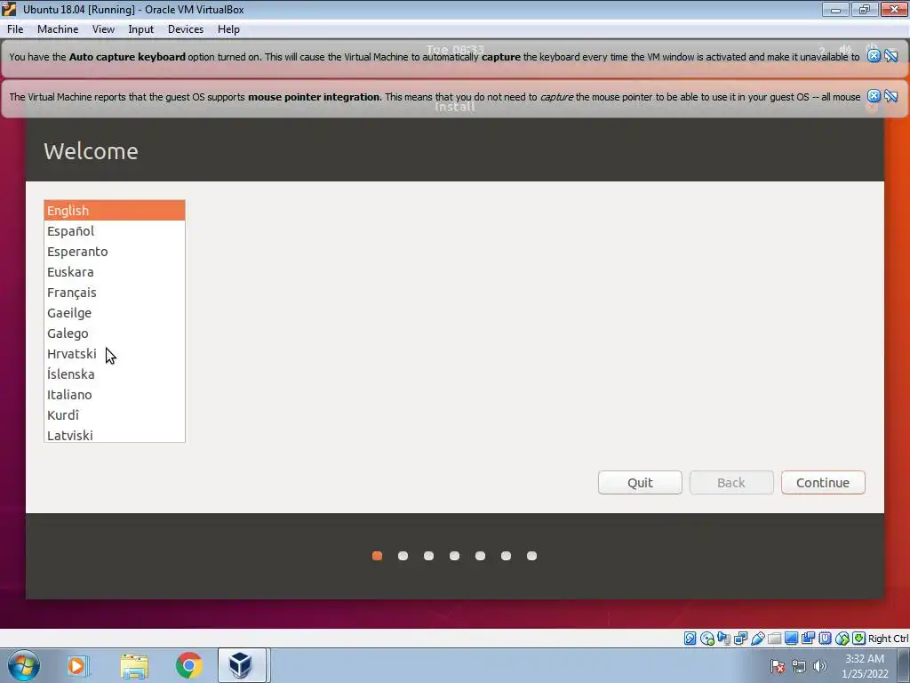
Task: Dismiss the Auto capture keyboard notification
Action: 874,56
